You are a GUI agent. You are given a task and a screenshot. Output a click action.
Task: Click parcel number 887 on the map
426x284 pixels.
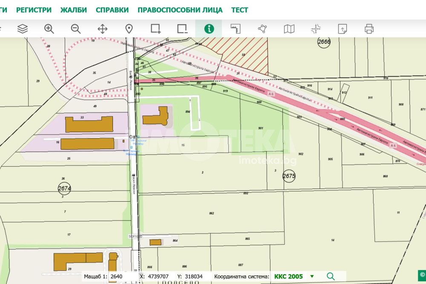point(240,265)
